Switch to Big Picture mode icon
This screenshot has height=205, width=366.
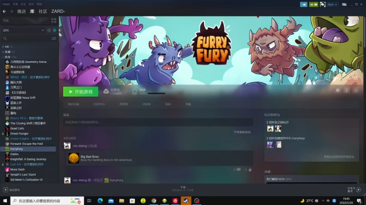click(x=344, y=5)
